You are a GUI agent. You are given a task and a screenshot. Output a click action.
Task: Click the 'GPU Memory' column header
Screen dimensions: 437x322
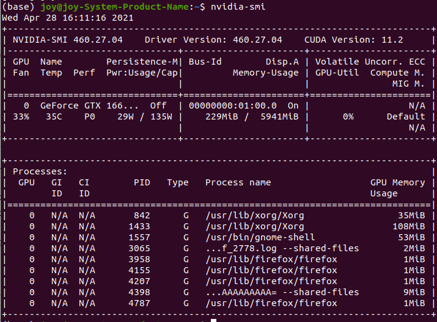[x=397, y=182]
